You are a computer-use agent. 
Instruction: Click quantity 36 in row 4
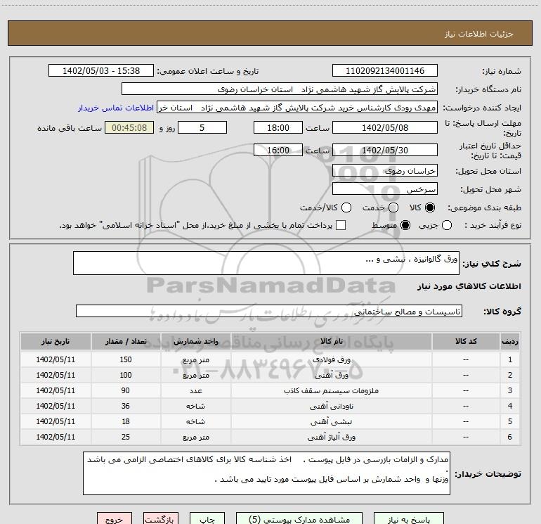(126, 407)
